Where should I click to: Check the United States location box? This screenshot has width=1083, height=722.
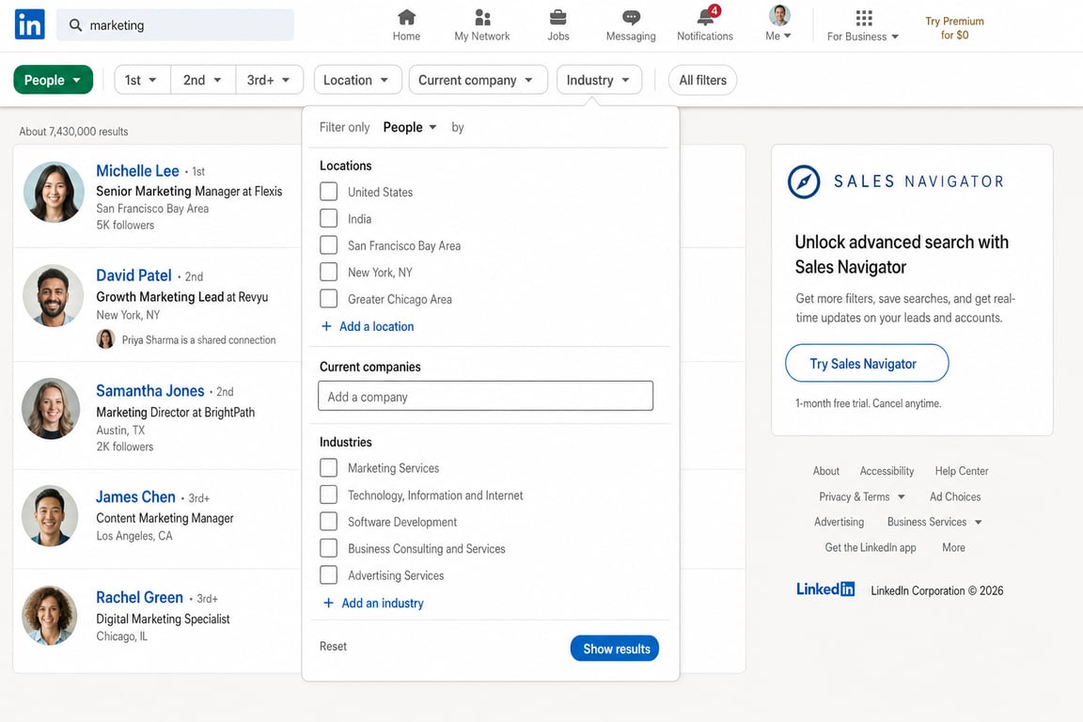click(329, 192)
